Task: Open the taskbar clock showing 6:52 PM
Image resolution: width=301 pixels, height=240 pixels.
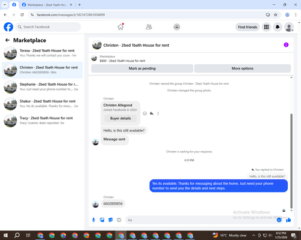Action: click(281, 235)
